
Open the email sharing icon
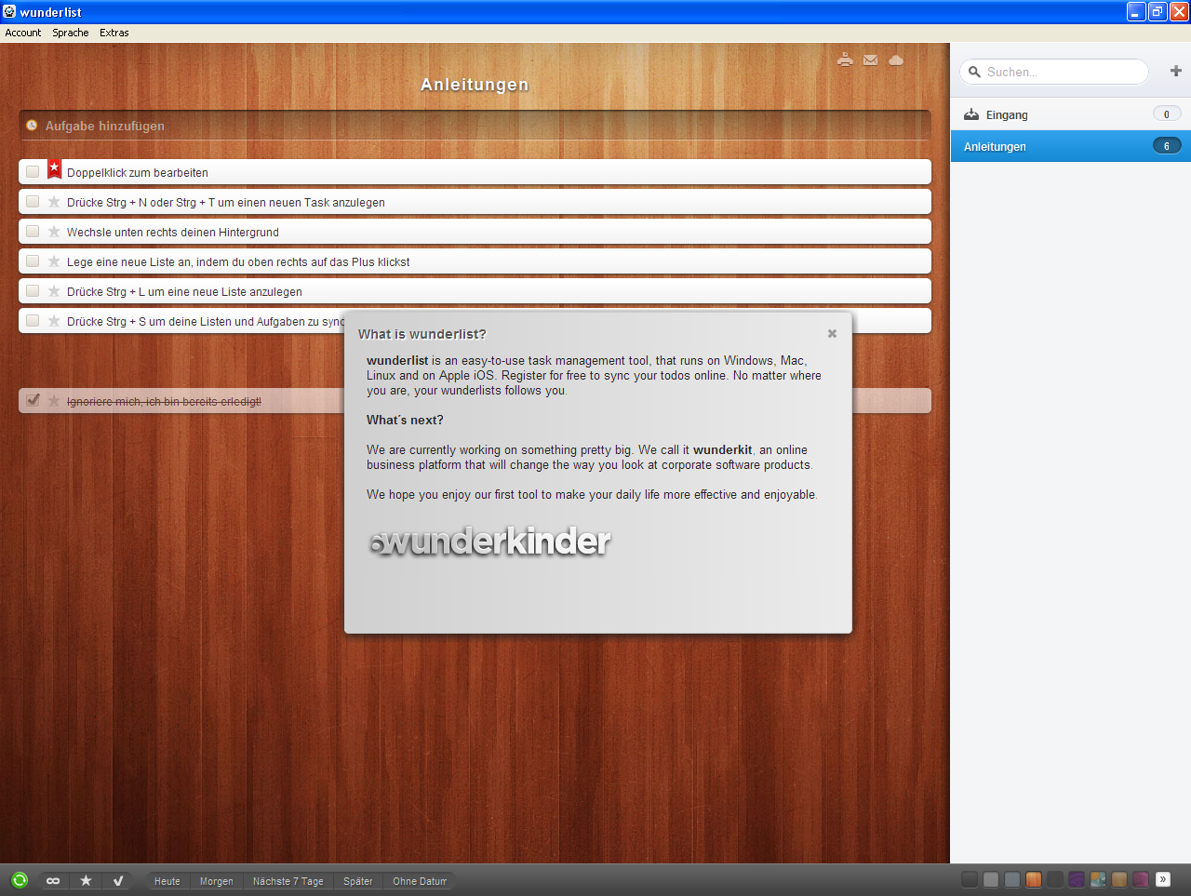pos(870,59)
